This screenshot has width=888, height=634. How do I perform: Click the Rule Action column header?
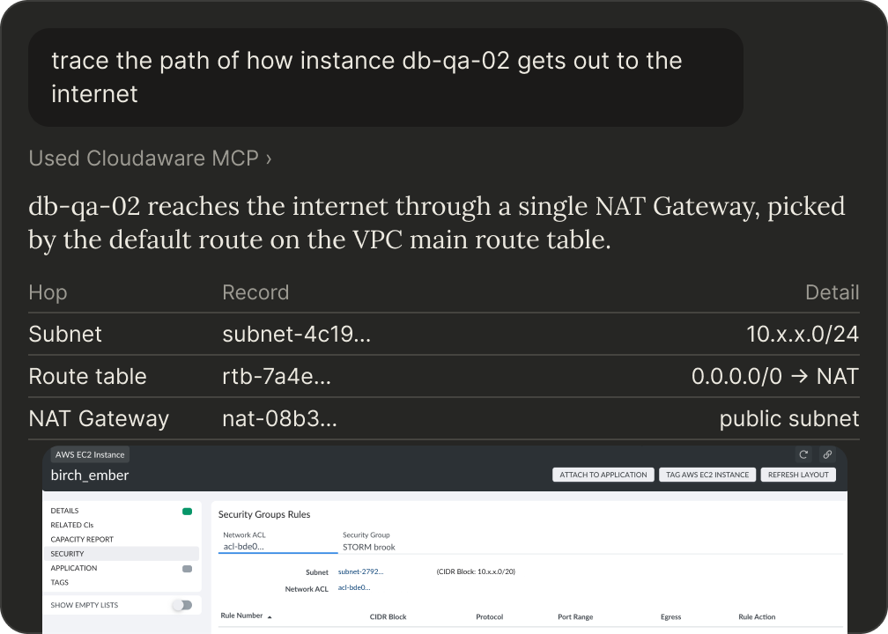757,616
